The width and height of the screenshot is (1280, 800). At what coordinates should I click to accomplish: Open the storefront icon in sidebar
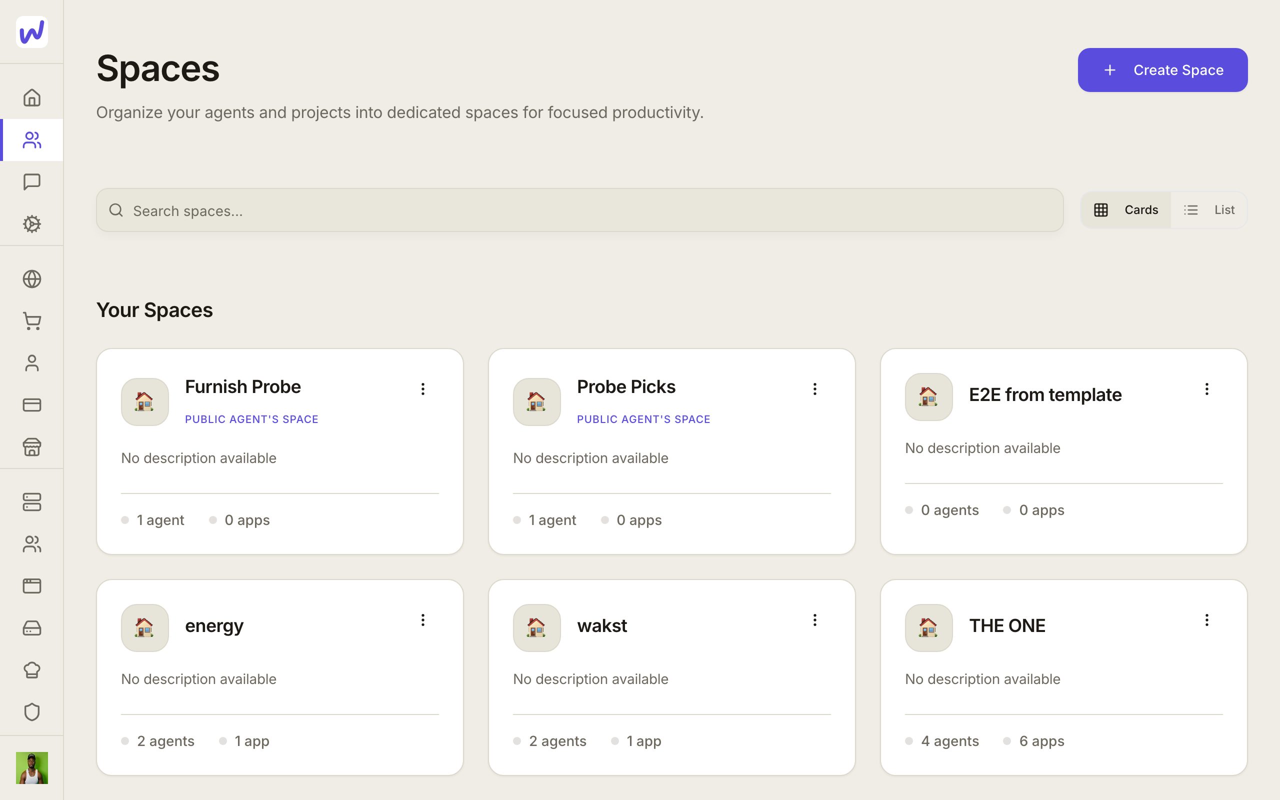[x=31, y=447]
